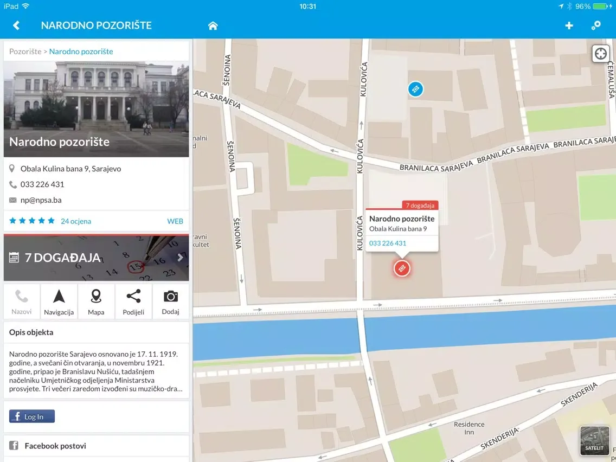Log in with the Facebook Log In button

click(x=32, y=416)
